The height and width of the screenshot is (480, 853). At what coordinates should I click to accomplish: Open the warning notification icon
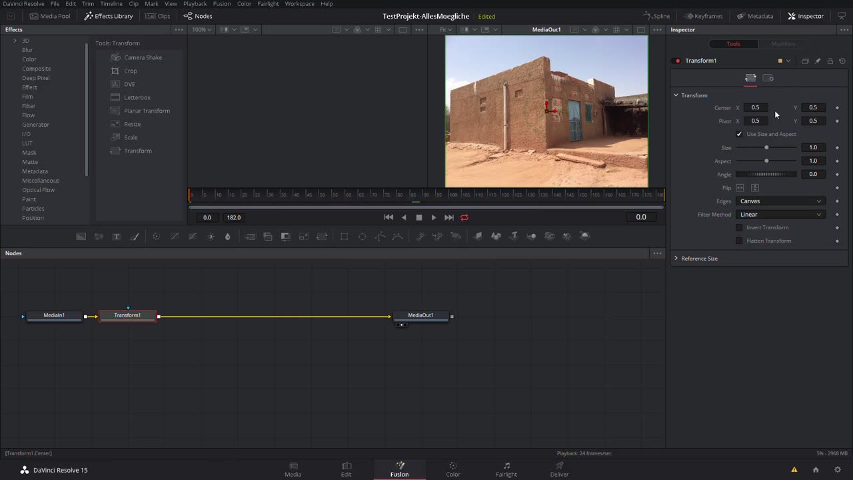point(794,470)
